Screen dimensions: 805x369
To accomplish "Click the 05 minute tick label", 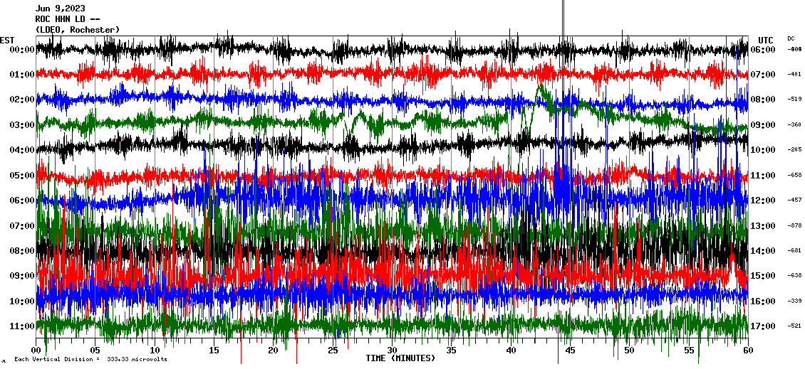I will point(95,351).
